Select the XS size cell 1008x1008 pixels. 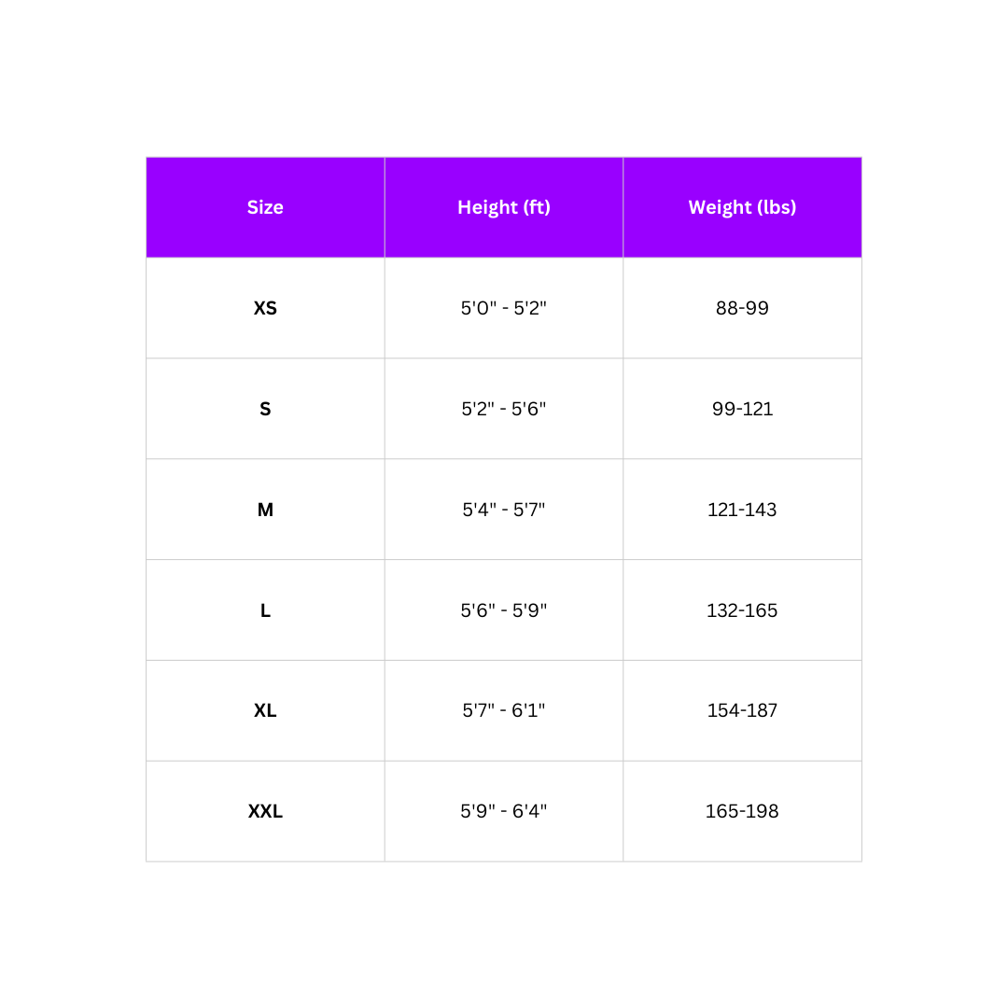click(265, 308)
